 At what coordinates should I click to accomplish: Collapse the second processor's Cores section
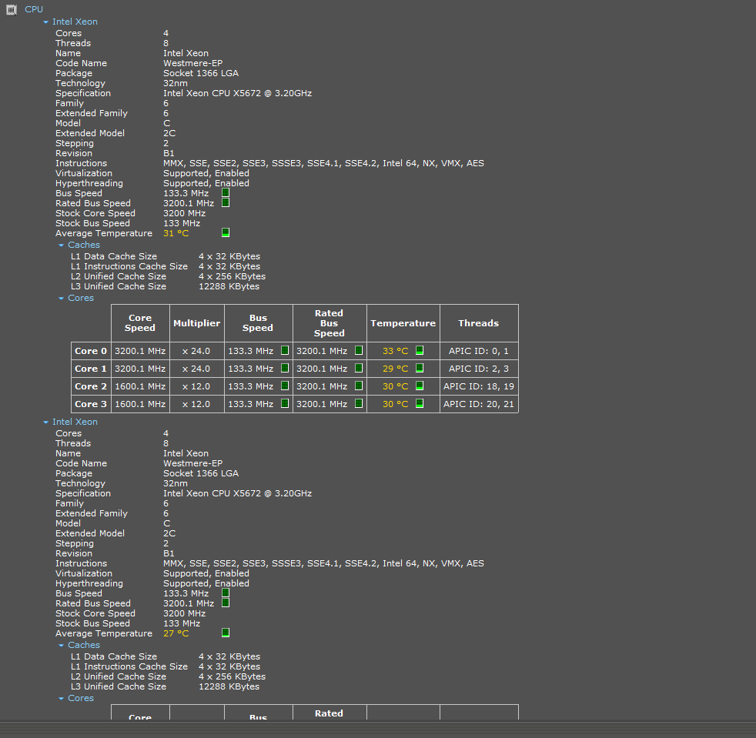tap(62, 699)
